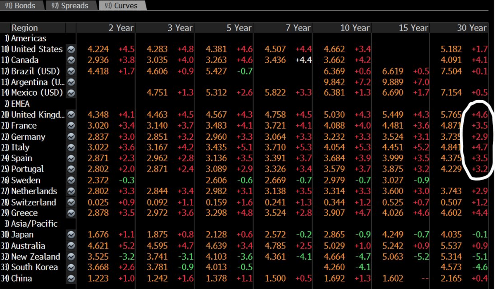This screenshot has height=289, width=496.
Task: Select Portugal 5 Year yield 3.089
Action: pyautogui.click(x=216, y=169)
